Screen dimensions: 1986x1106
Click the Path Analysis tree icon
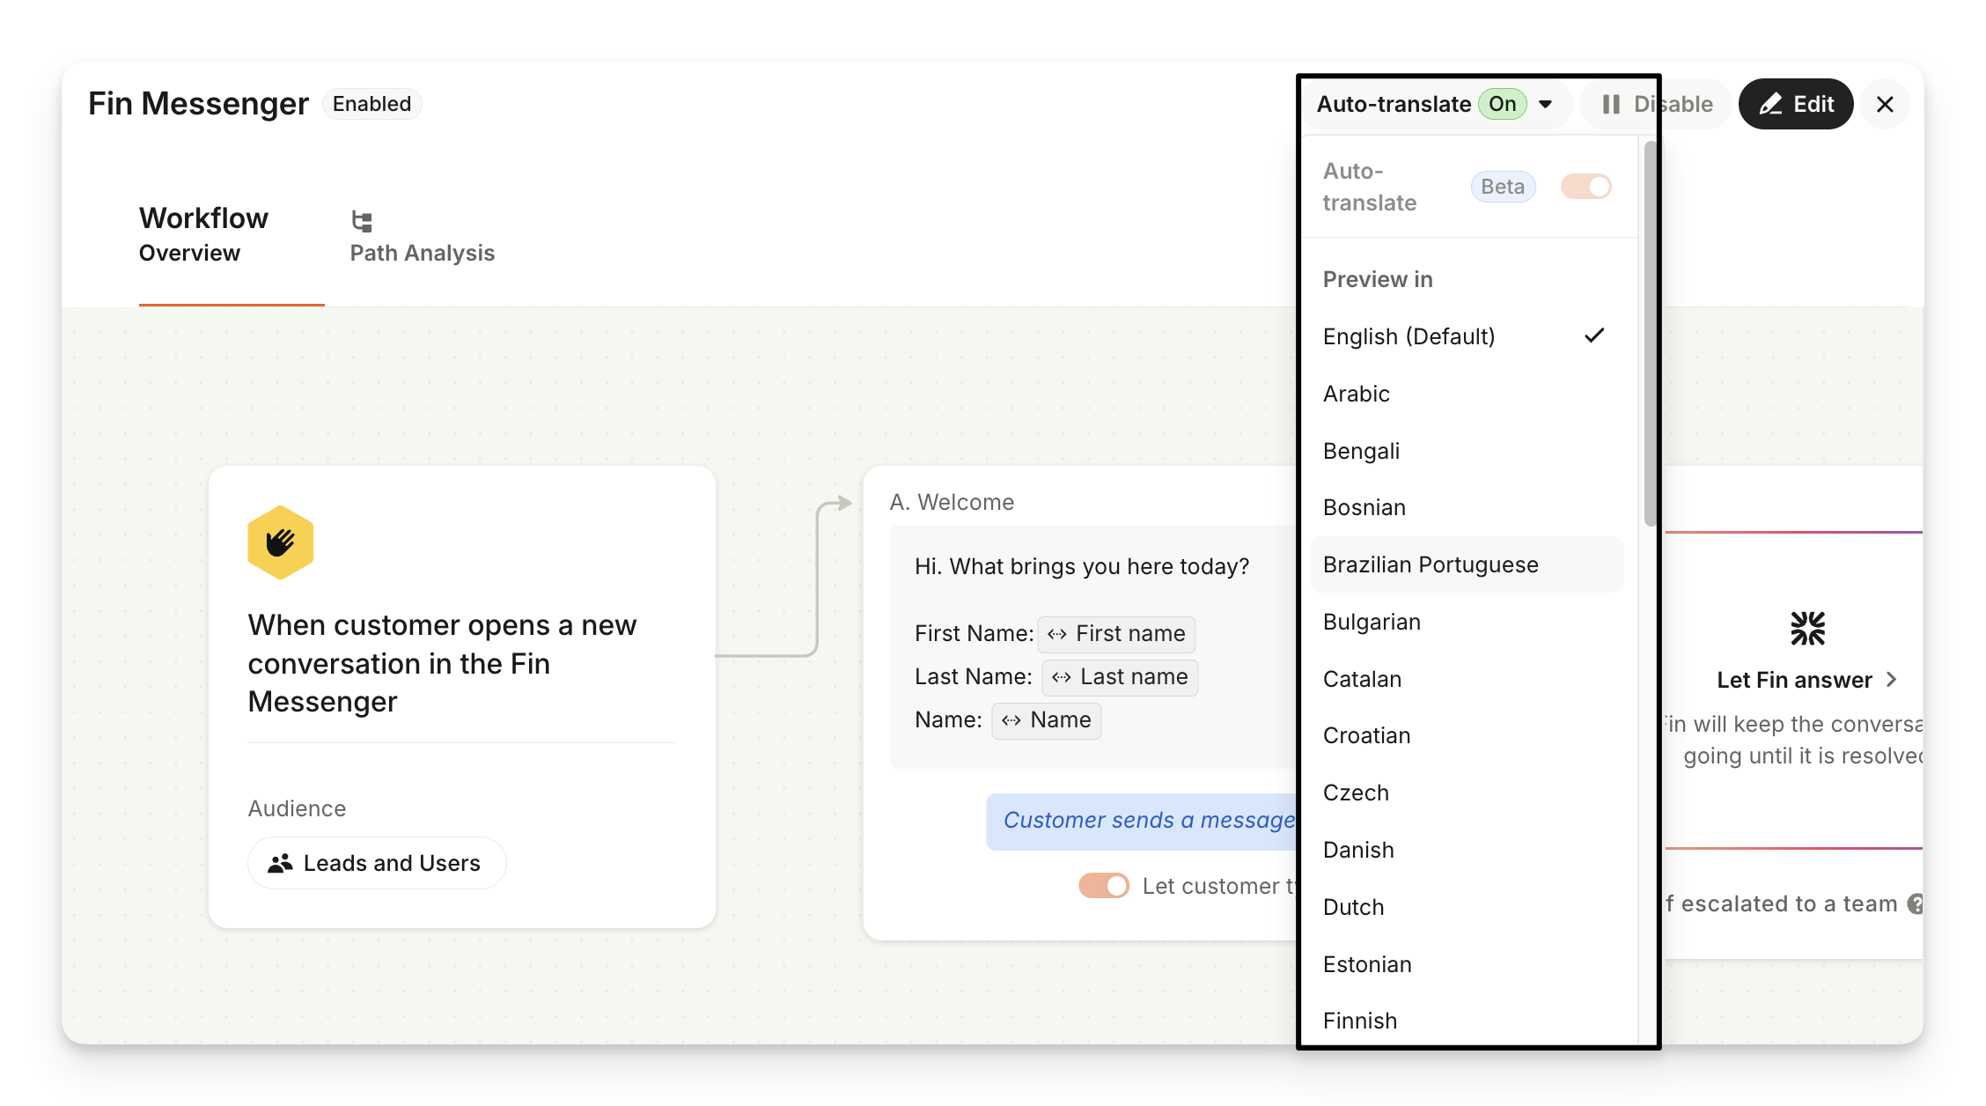[362, 221]
